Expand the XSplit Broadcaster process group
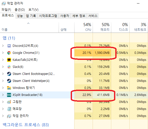148x129 pixels. [3, 95]
